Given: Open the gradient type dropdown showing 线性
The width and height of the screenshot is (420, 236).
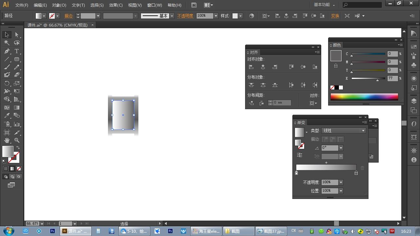Looking at the screenshot, I should [363, 130].
